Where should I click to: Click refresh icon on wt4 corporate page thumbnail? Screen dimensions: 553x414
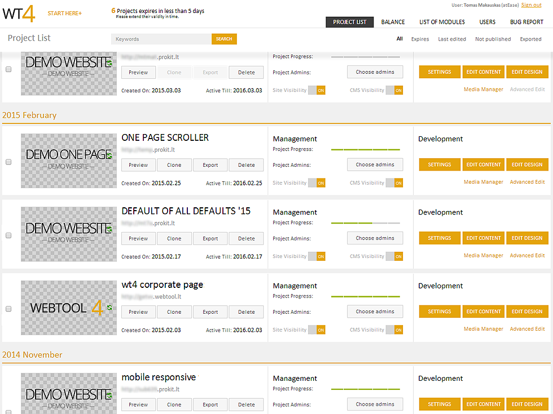[109, 308]
